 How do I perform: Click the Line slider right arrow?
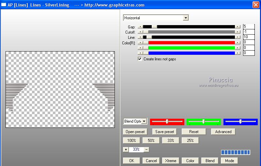tap(238, 37)
